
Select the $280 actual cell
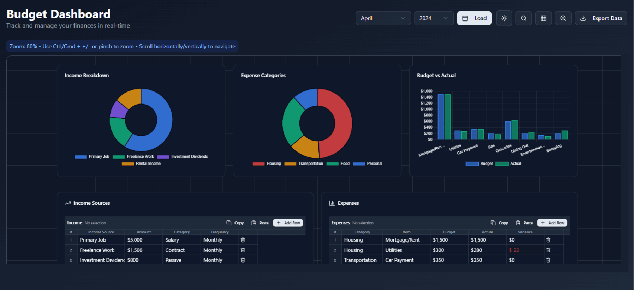coord(487,250)
